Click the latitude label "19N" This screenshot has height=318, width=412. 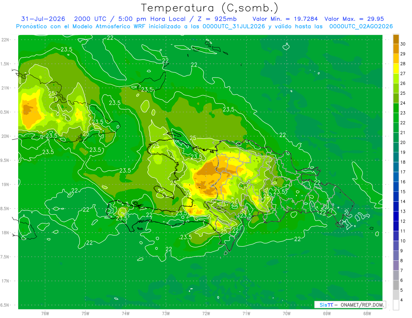[x=5, y=185]
